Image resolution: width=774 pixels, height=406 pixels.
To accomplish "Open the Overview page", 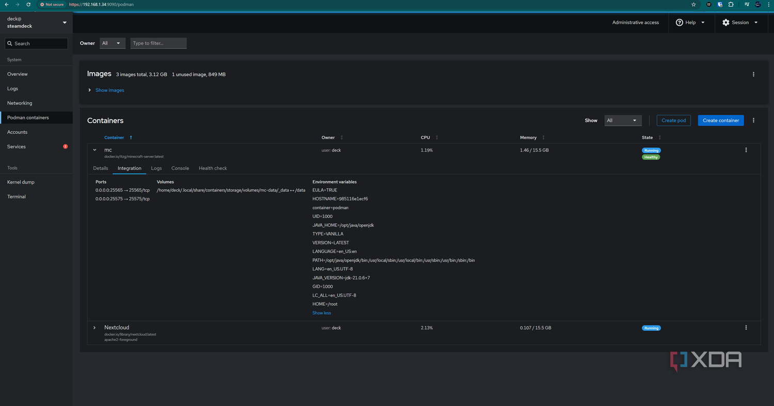I will pyautogui.click(x=36, y=74).
